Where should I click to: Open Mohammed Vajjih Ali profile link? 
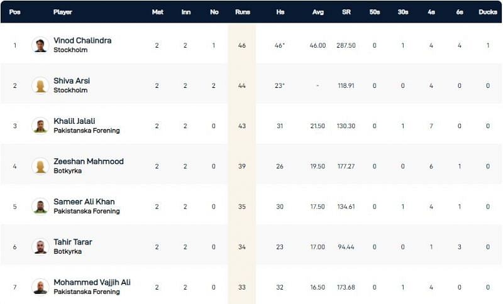[x=92, y=282]
